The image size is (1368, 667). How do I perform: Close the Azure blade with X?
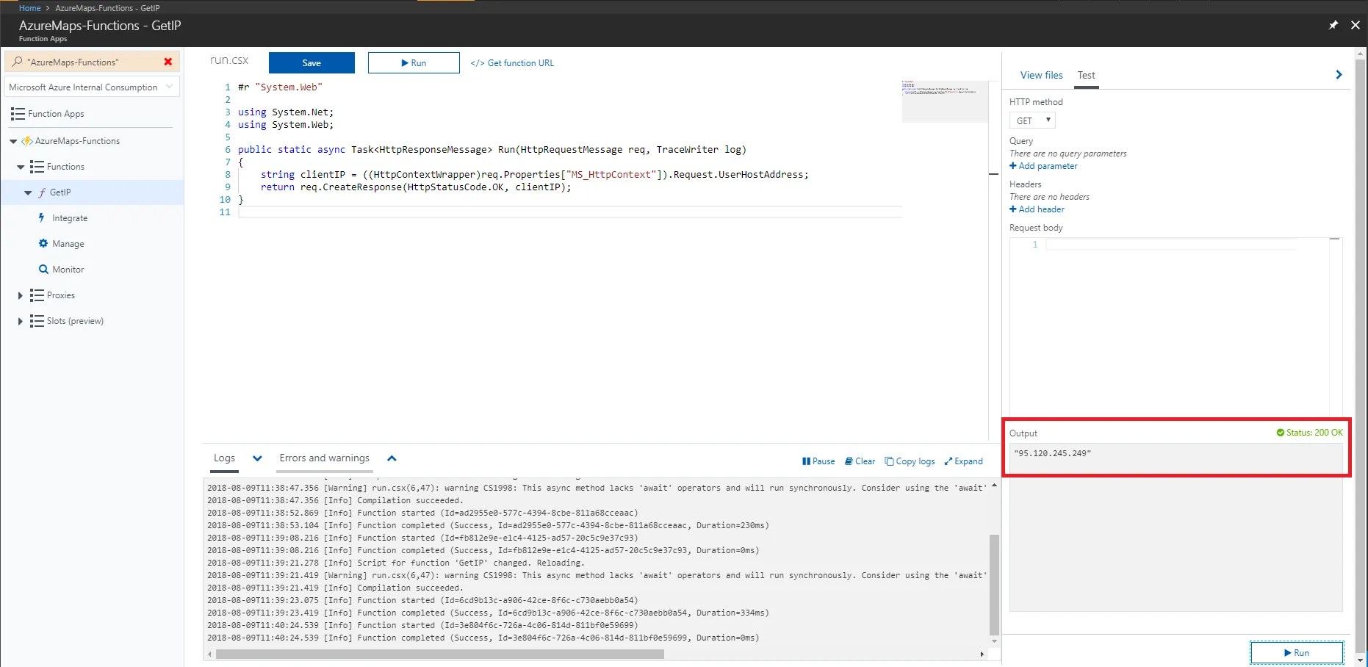point(1356,25)
